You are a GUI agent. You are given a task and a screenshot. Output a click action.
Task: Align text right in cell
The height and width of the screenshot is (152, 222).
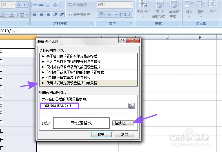pyautogui.click(x=48, y=14)
